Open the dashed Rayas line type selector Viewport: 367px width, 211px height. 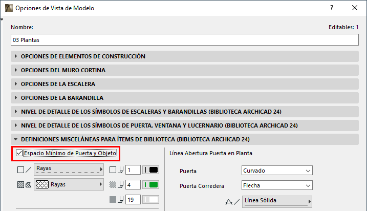point(69,170)
